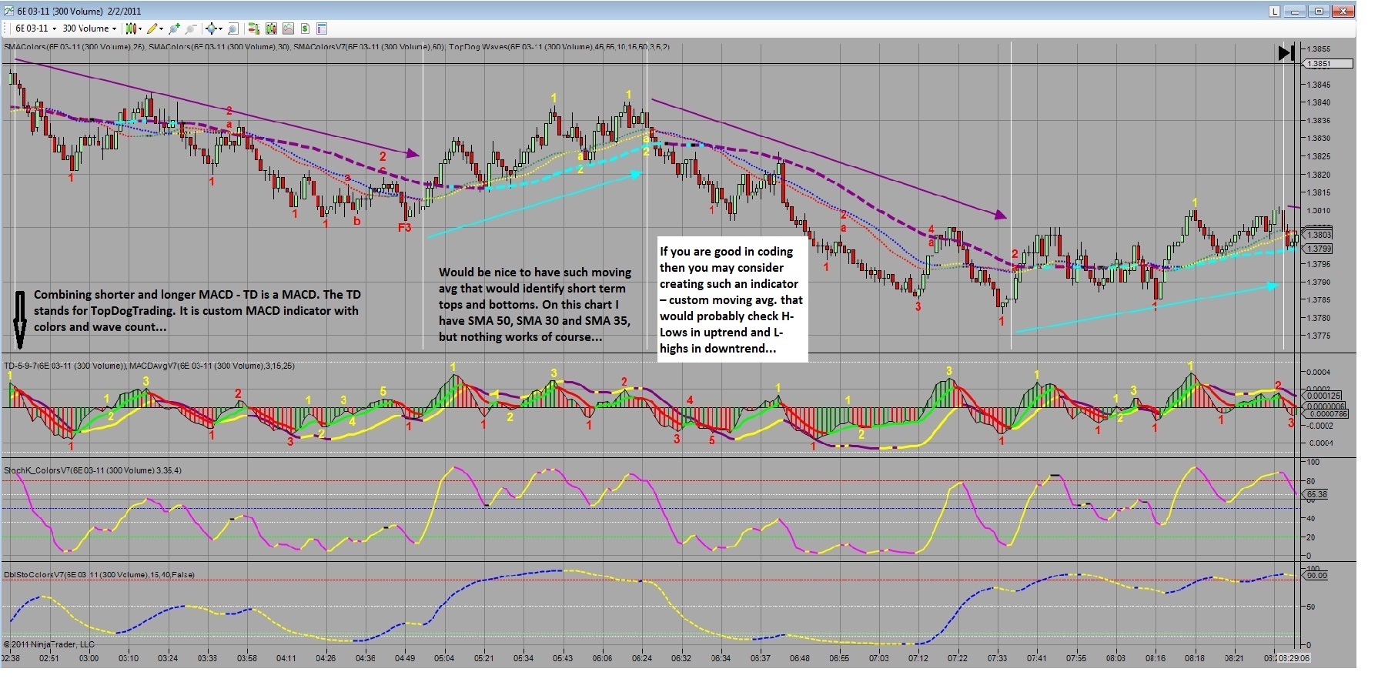
Task: Open the chart style candlestick tool
Action: [131, 28]
